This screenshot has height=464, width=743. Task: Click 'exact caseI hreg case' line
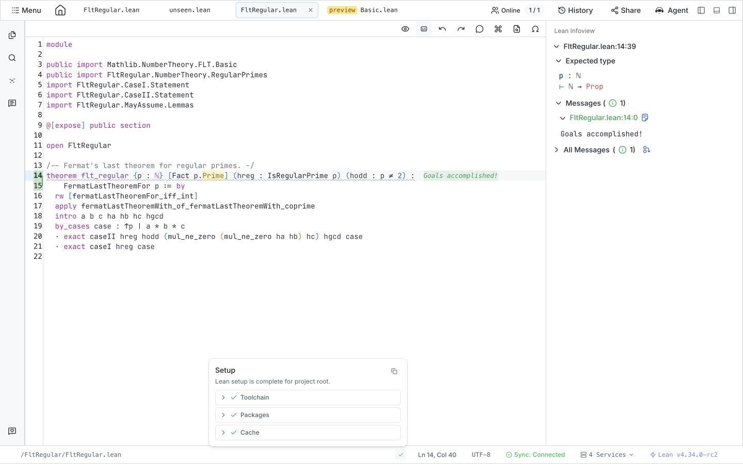click(109, 247)
